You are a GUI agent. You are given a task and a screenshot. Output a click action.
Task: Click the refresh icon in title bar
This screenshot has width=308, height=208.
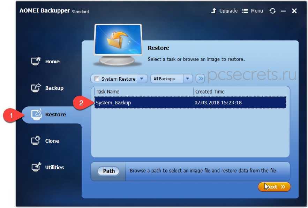[x=272, y=11]
